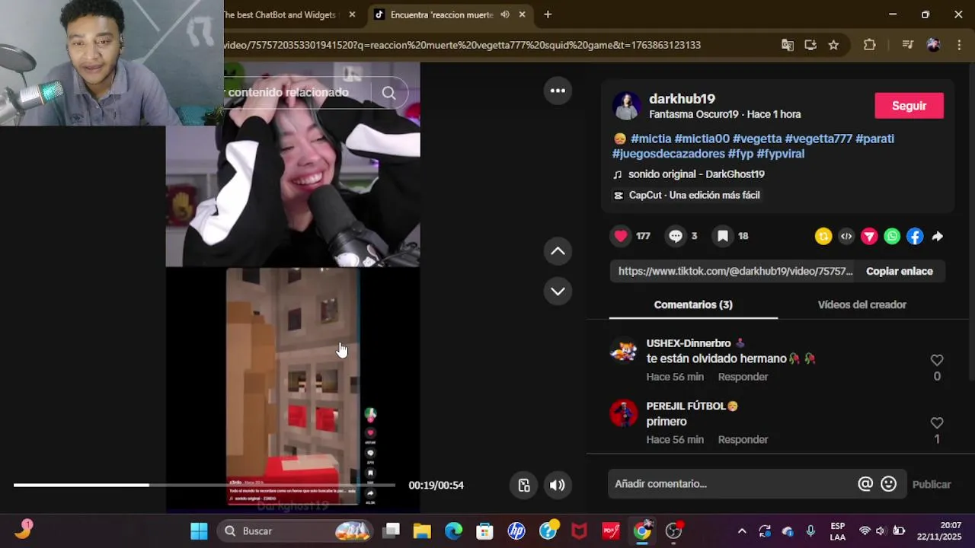
Task: Click the browser address bar URL
Action: pyautogui.click(x=462, y=45)
